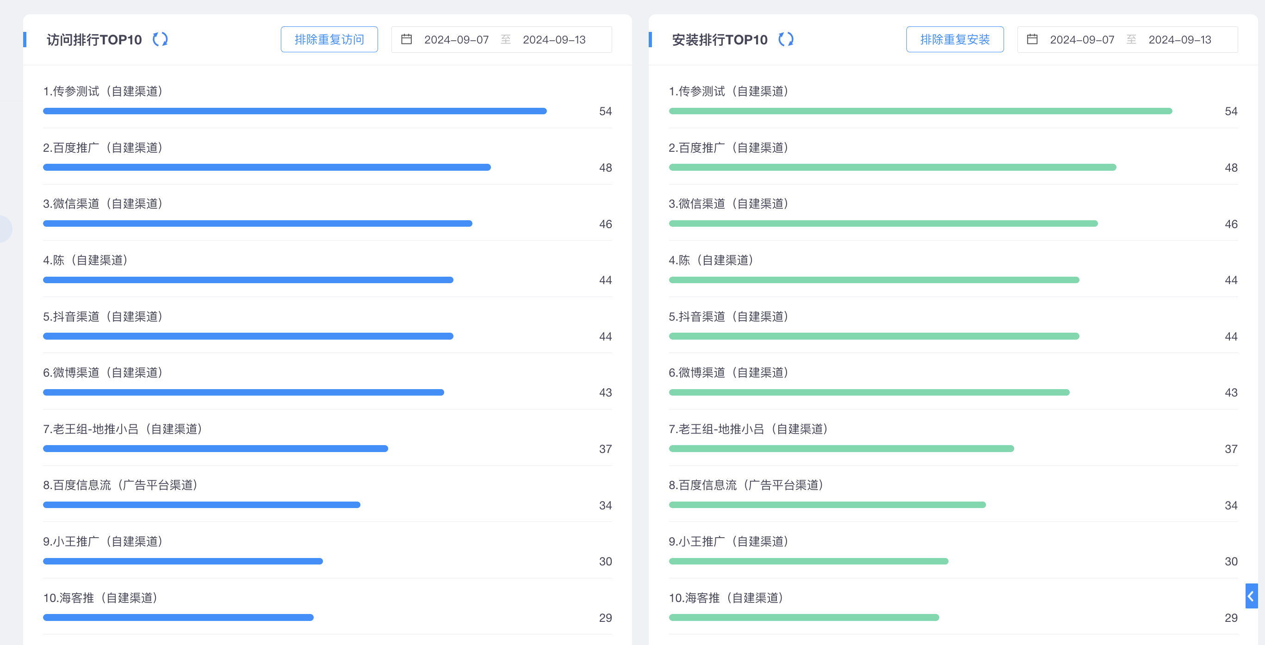Image resolution: width=1265 pixels, height=645 pixels.
Task: Click 10.海客推（自建渠道）in install ranking
Action: 726,598
